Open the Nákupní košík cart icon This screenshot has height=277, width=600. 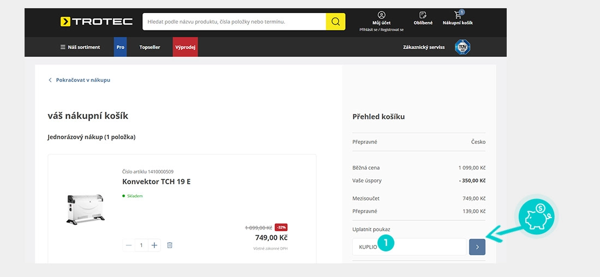click(458, 15)
